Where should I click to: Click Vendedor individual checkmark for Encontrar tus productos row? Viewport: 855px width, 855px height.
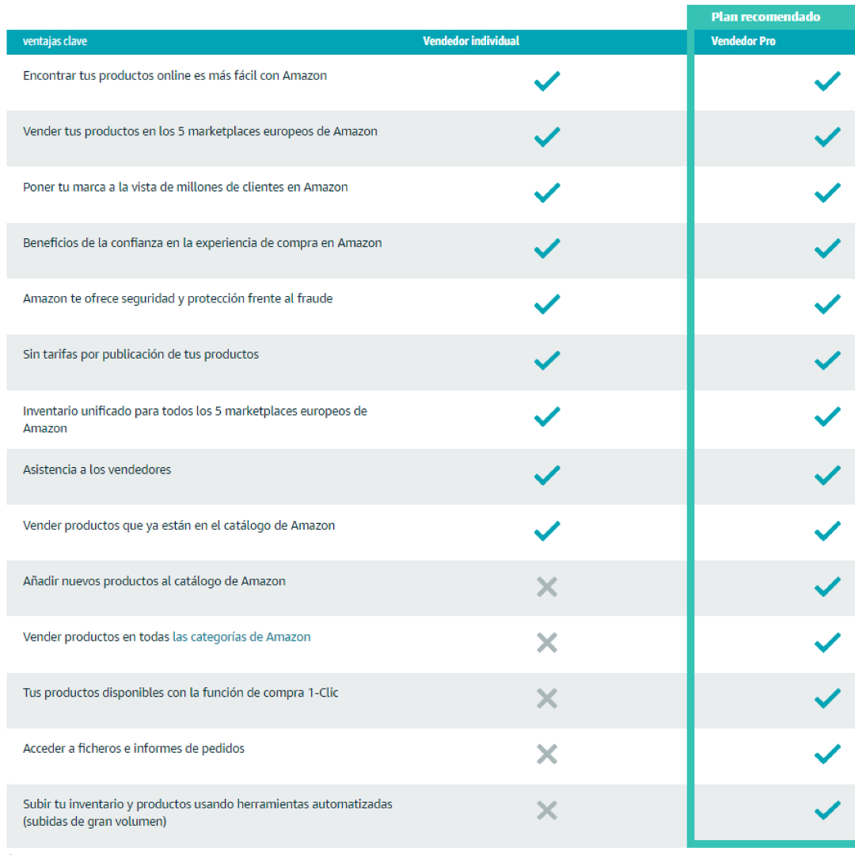click(547, 82)
